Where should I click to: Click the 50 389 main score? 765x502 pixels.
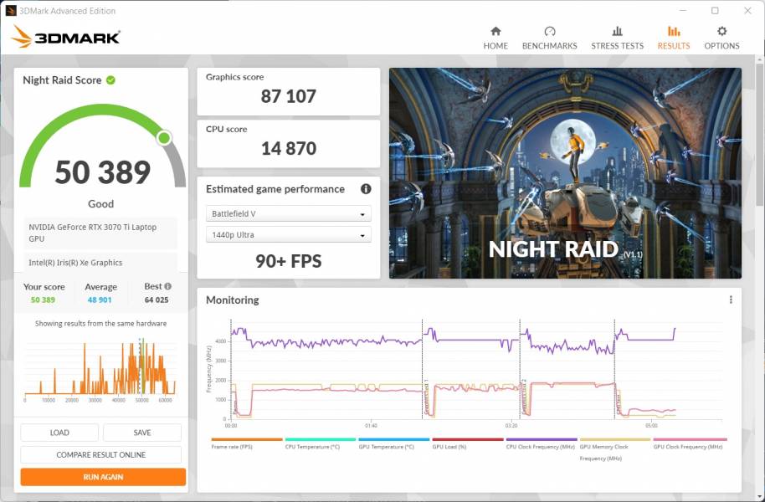click(x=103, y=172)
